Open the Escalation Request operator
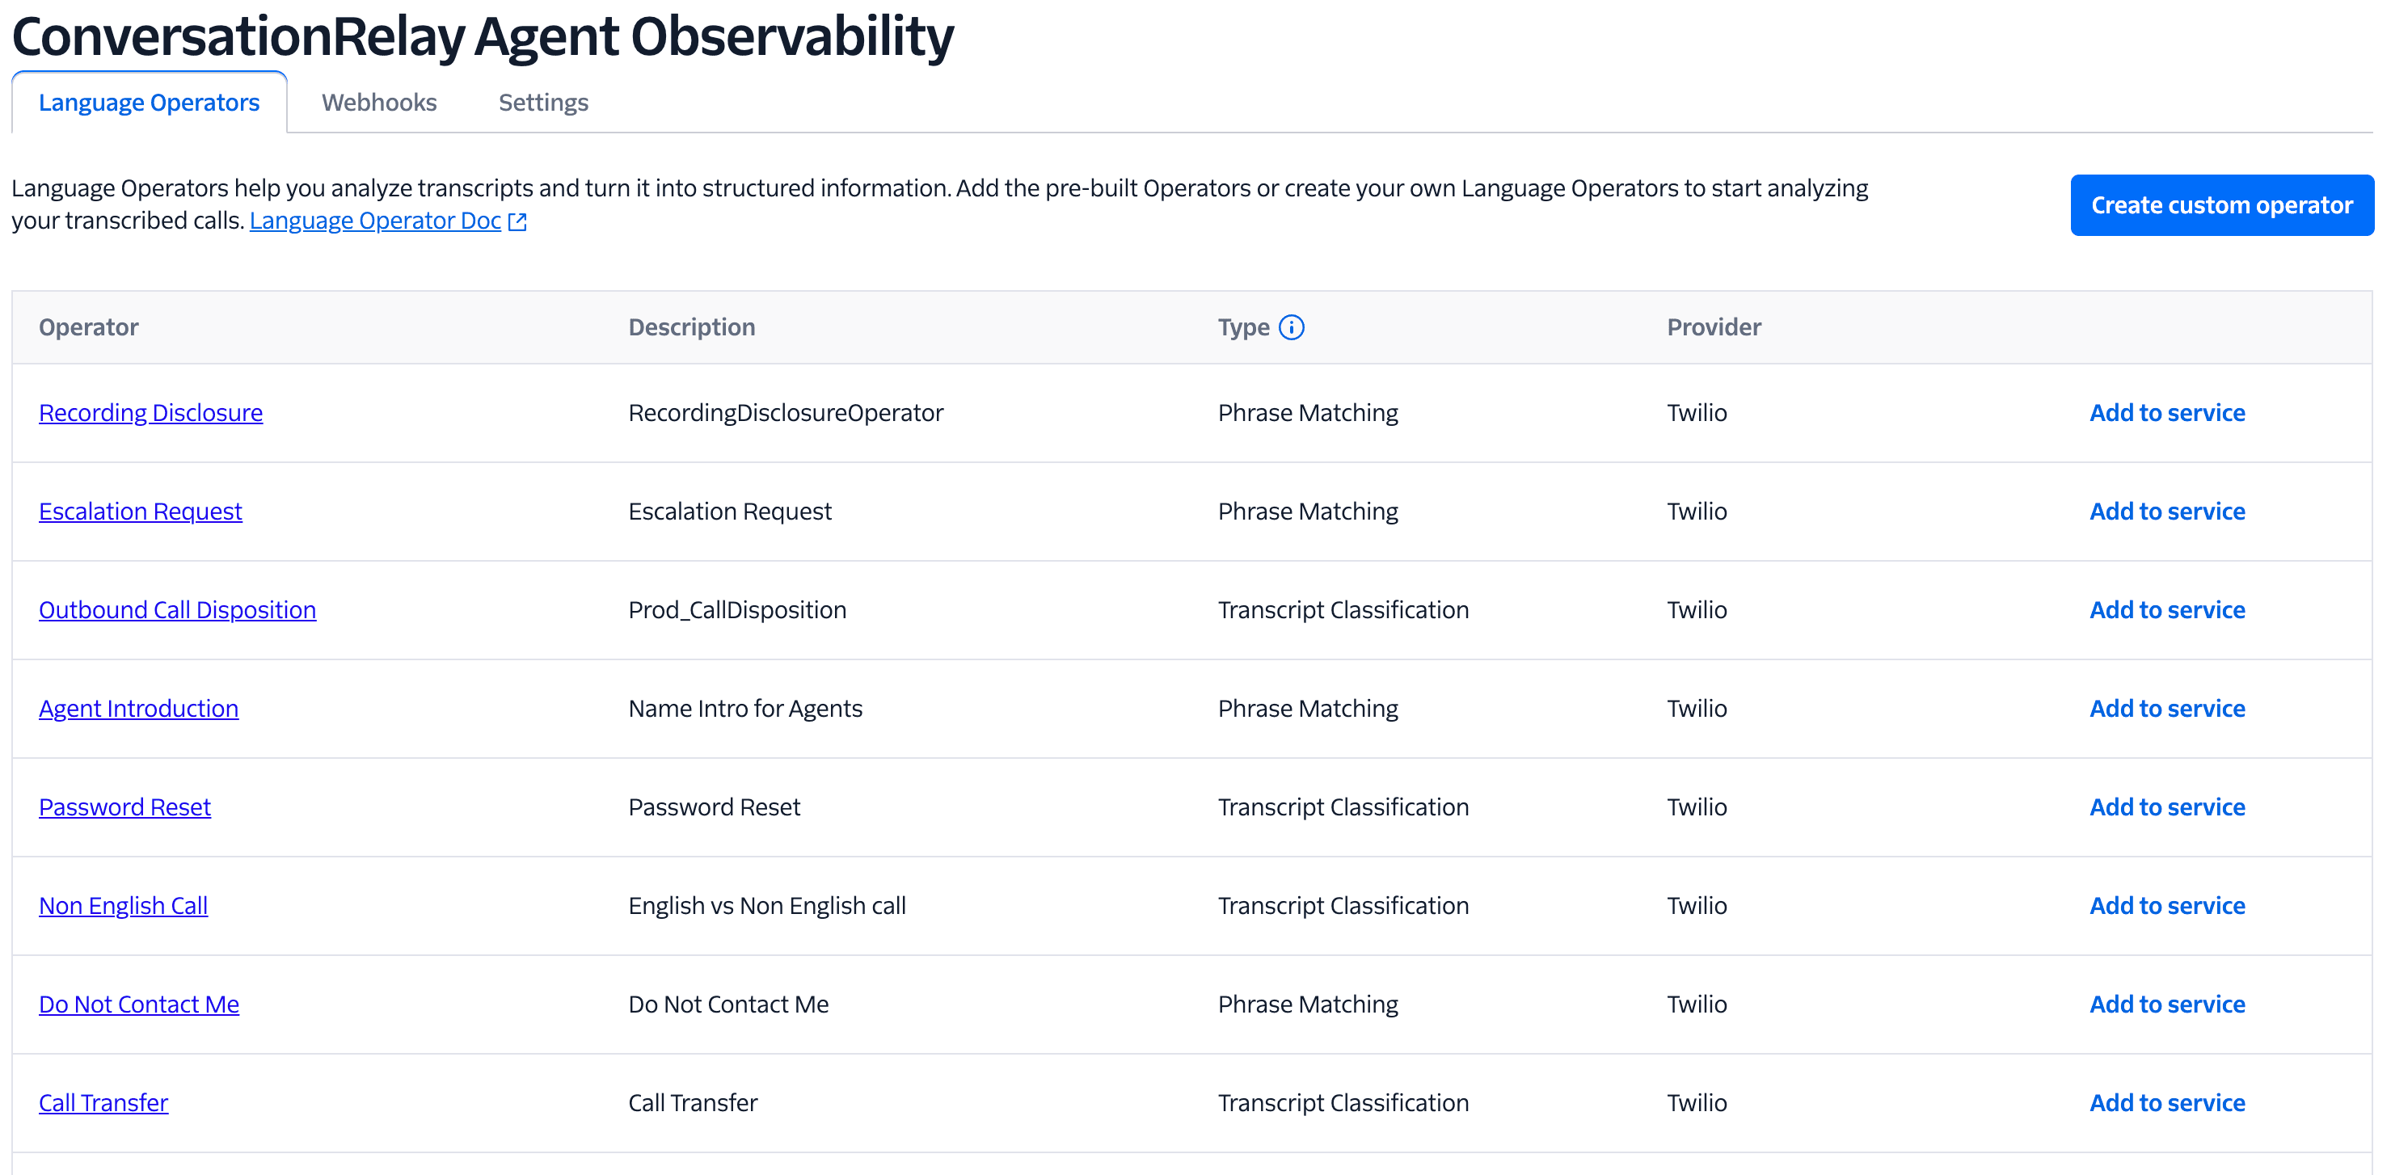This screenshot has height=1175, width=2391. [140, 511]
